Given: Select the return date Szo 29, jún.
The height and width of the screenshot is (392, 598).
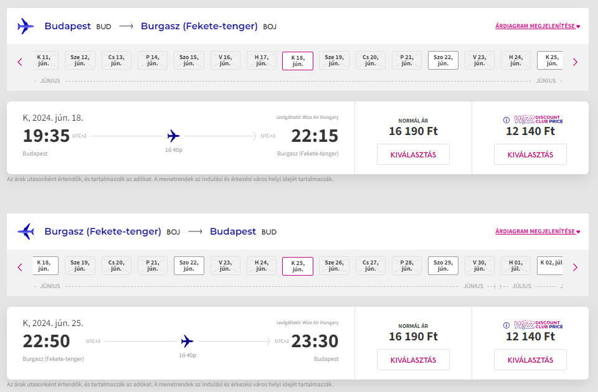Looking at the screenshot, I should pos(443,266).
